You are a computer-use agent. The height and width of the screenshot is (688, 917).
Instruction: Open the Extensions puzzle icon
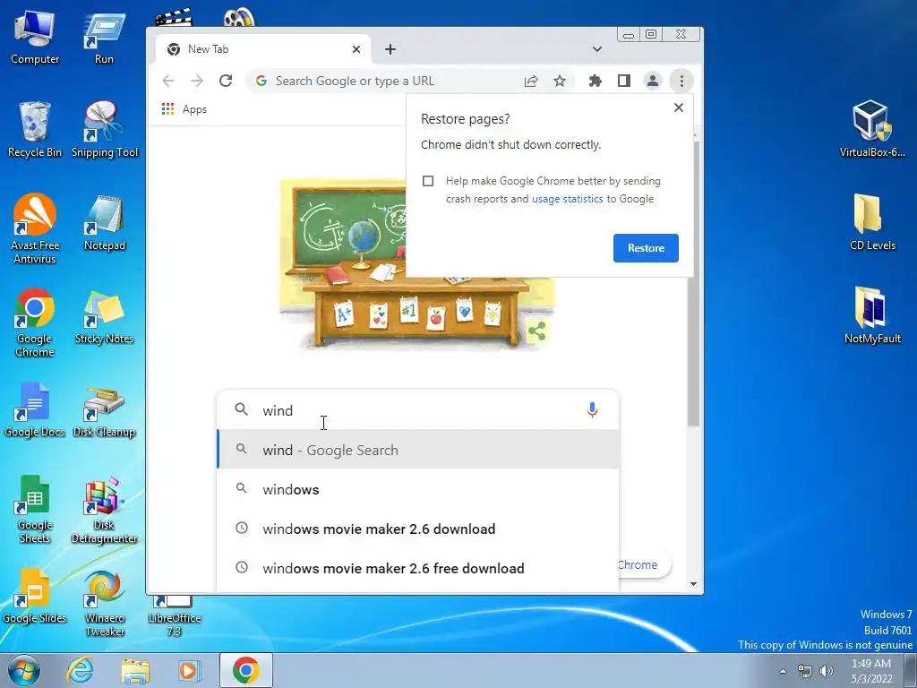(596, 81)
